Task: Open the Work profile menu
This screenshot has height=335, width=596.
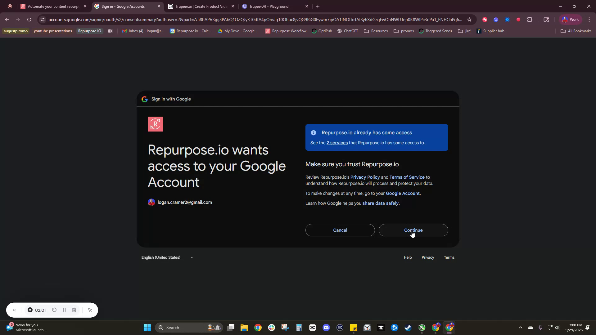Action: pos(571,19)
